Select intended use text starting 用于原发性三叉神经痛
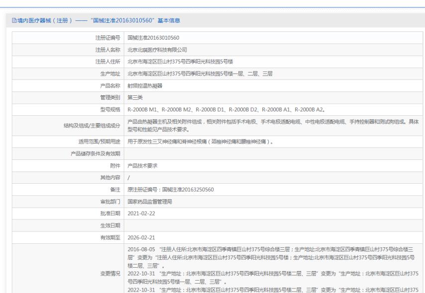The height and width of the screenshot is (293, 425). pyautogui.click(x=200, y=142)
